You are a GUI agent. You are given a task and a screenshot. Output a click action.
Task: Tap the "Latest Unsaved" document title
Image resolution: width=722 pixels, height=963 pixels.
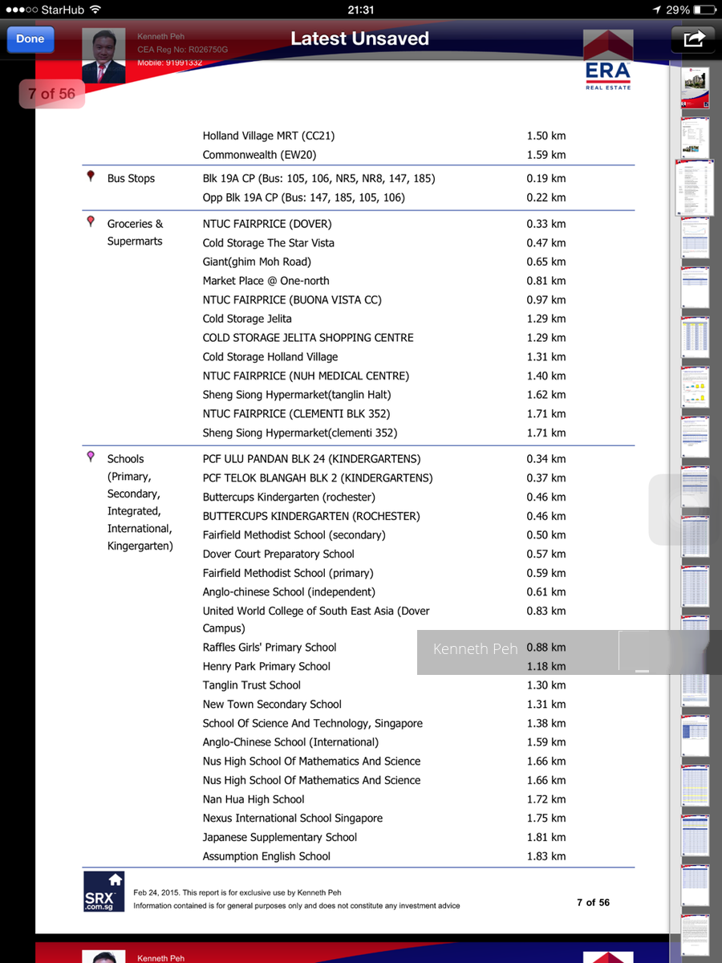click(359, 39)
